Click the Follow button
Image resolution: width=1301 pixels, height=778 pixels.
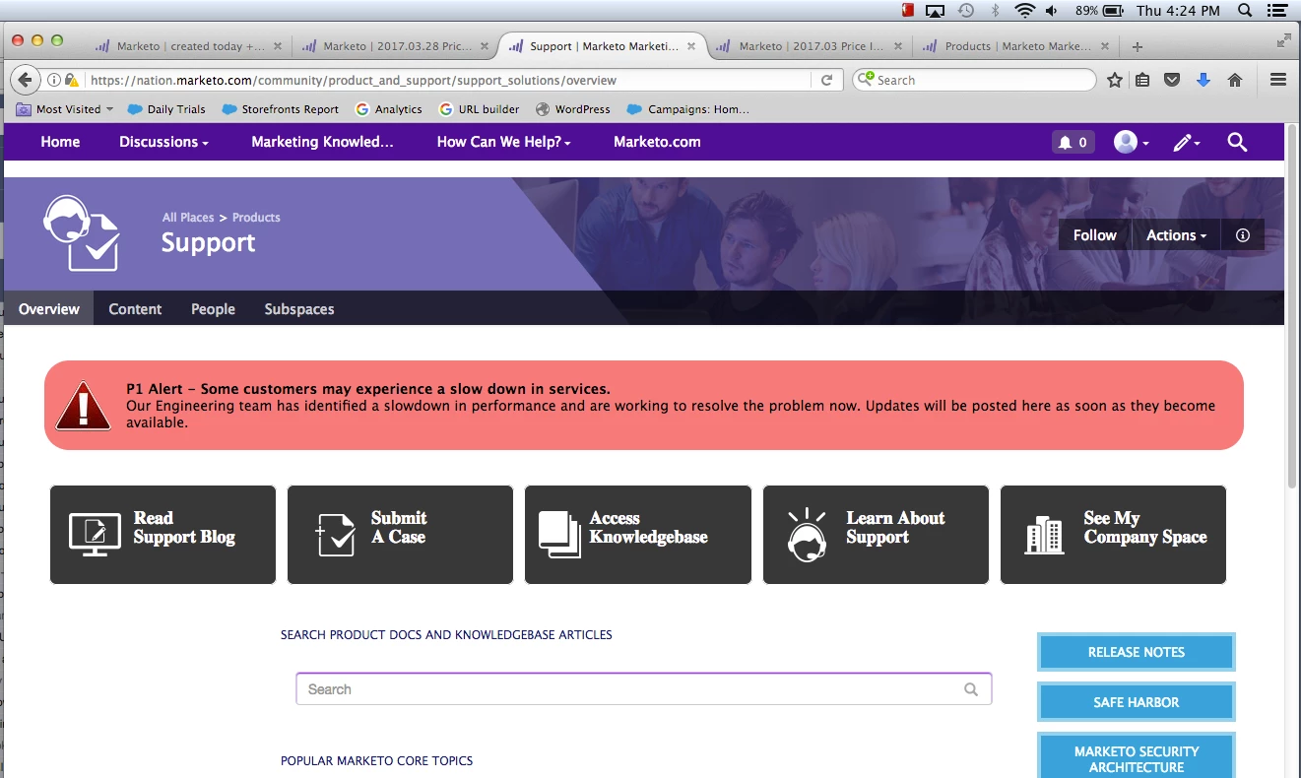pyautogui.click(x=1094, y=235)
